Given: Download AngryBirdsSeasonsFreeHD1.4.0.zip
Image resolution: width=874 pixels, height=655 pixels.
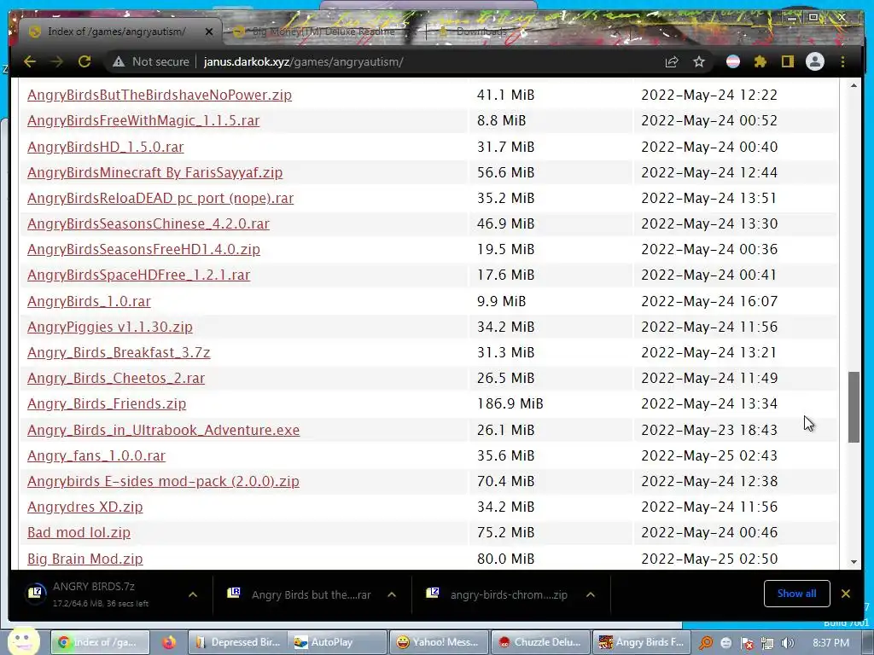Looking at the screenshot, I should 143,250.
